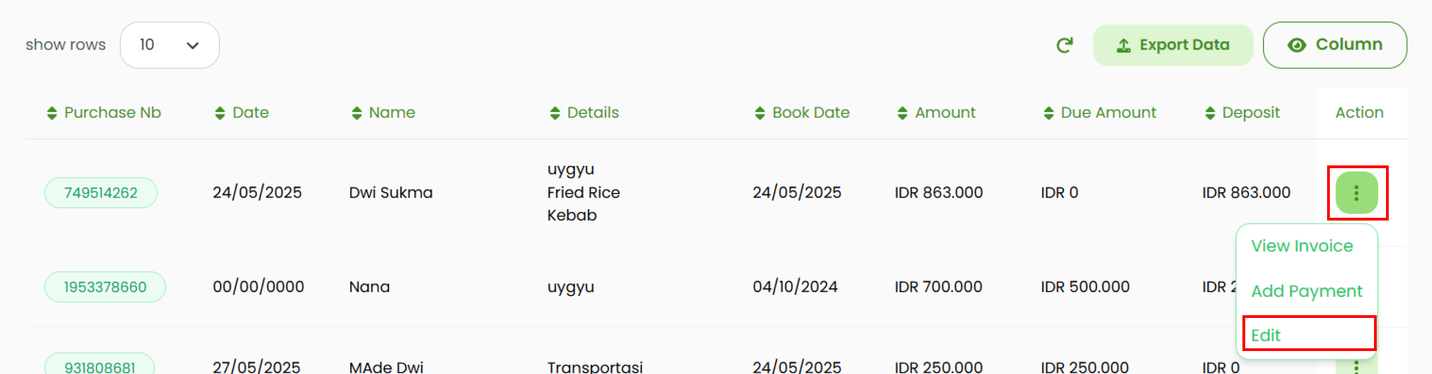The image size is (1432, 374).
Task: Select View Invoice from action menu
Action: tap(1301, 246)
